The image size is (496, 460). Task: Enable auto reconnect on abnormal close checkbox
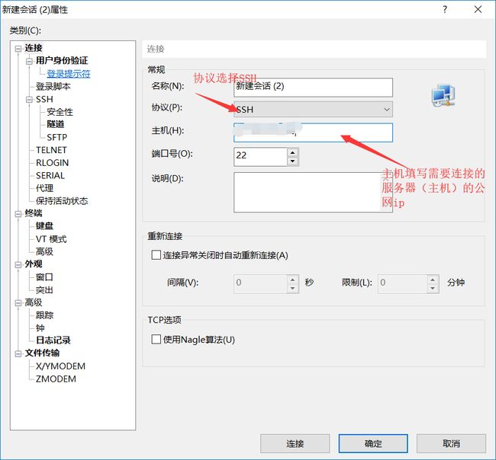pos(156,255)
